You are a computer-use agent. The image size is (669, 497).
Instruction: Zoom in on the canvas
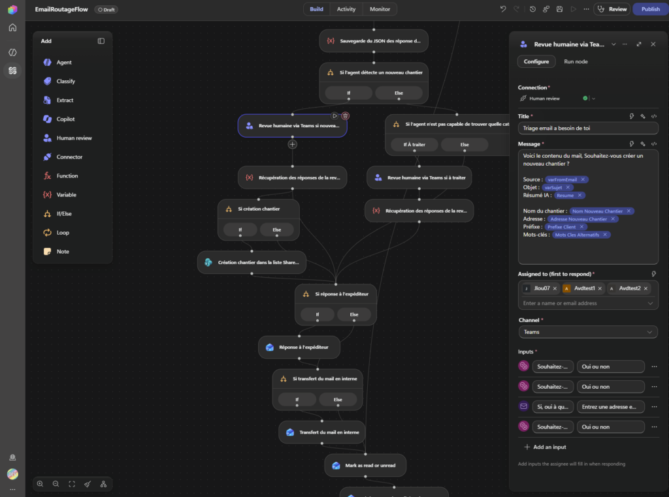tap(40, 484)
